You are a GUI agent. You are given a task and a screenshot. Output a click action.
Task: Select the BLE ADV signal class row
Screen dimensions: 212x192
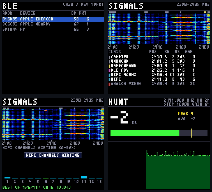152,70
